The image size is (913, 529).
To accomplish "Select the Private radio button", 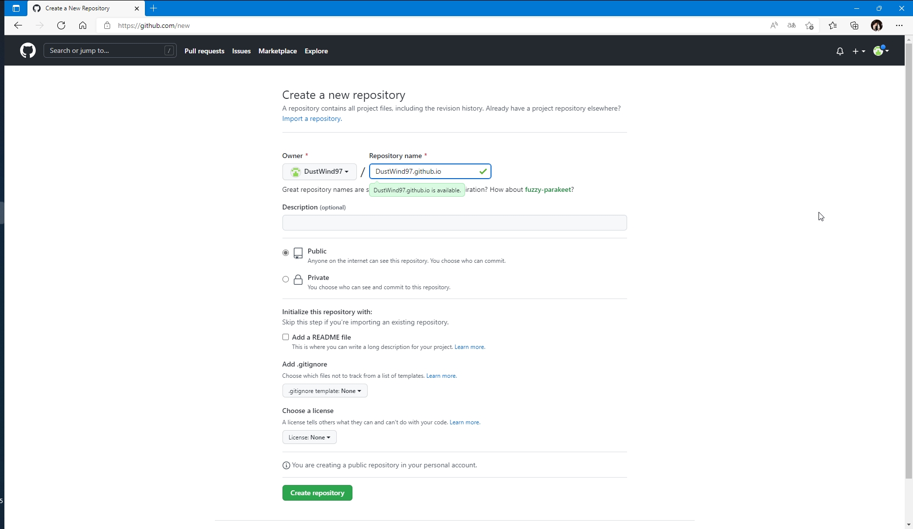I will coord(285,279).
